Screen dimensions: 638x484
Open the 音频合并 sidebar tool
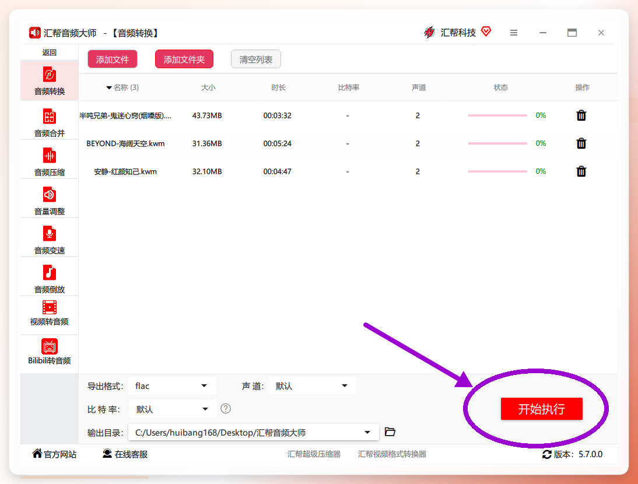pos(49,122)
